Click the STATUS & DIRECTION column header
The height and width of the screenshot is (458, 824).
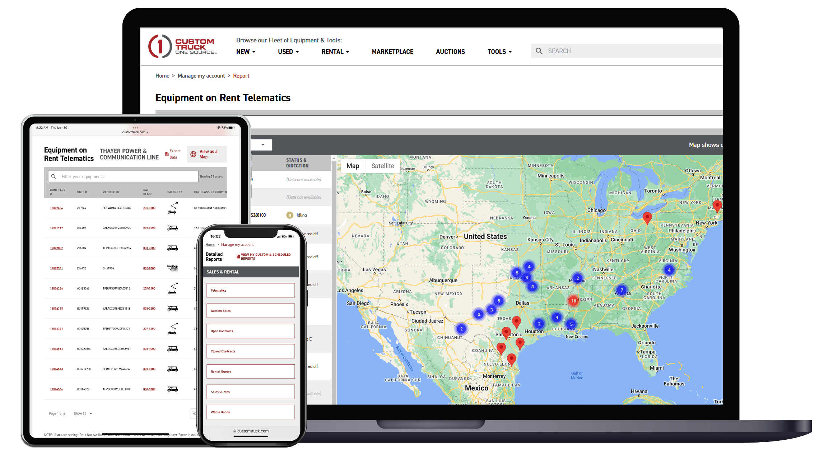pyautogui.click(x=297, y=163)
